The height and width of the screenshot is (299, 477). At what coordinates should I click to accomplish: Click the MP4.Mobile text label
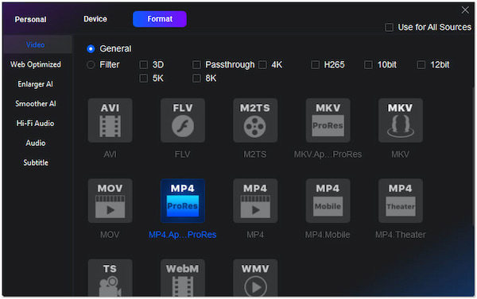[328, 235]
